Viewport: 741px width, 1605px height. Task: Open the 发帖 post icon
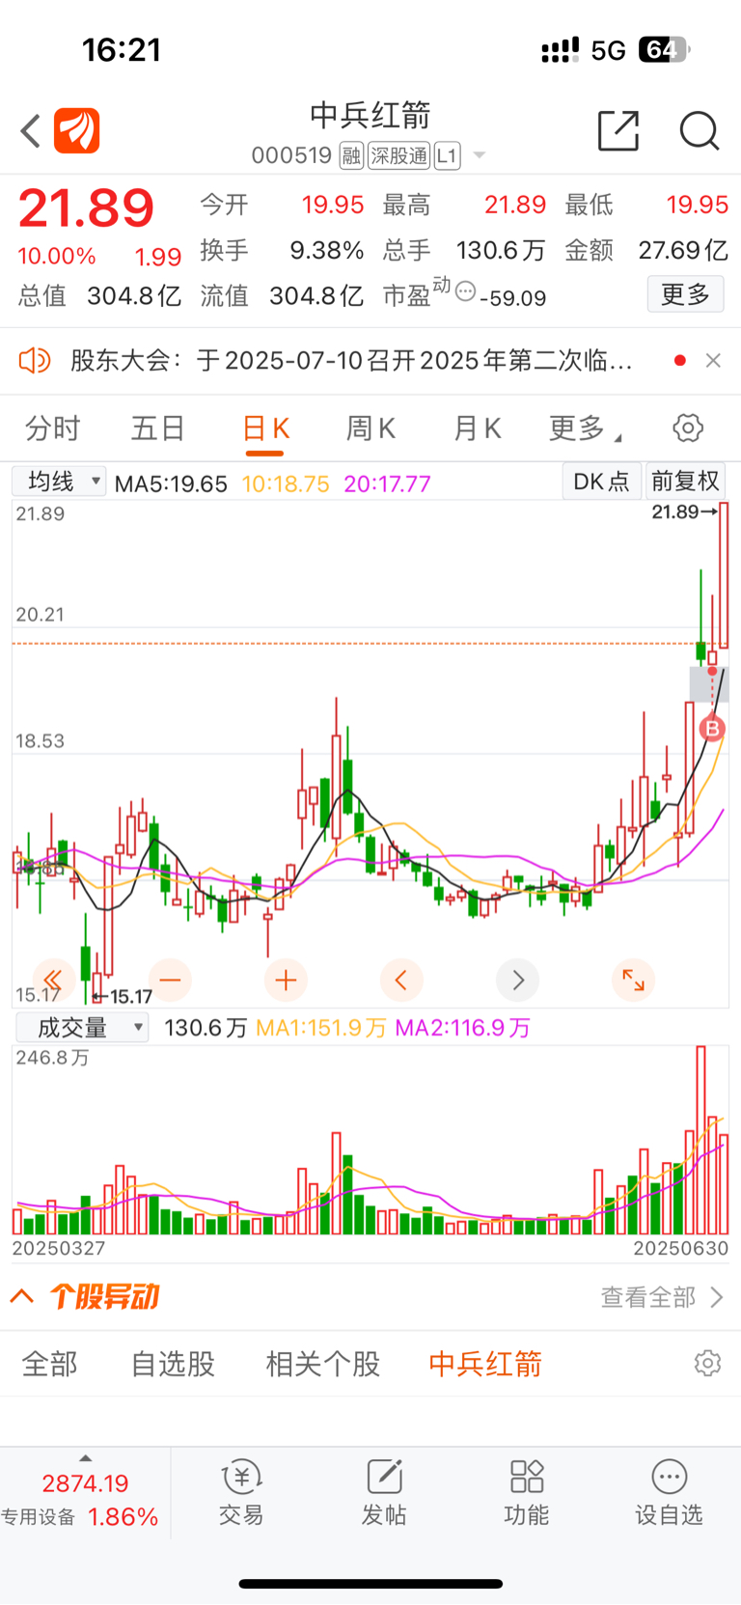384,1492
